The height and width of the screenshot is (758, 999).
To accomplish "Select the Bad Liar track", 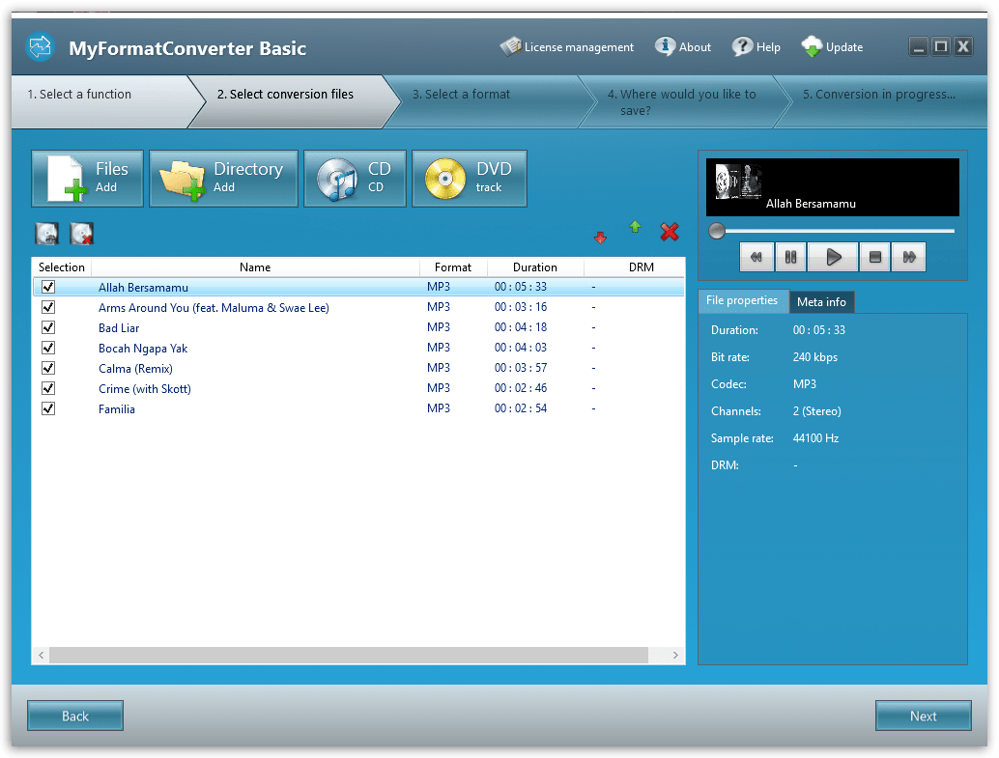I will (x=119, y=328).
